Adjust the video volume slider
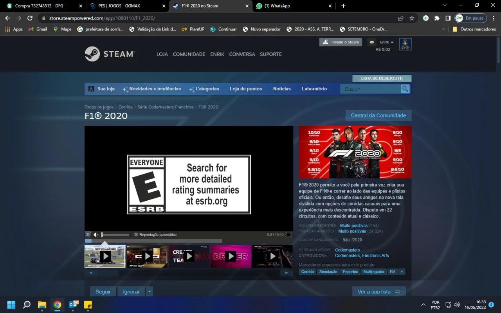The image size is (501, 313). click(x=115, y=235)
